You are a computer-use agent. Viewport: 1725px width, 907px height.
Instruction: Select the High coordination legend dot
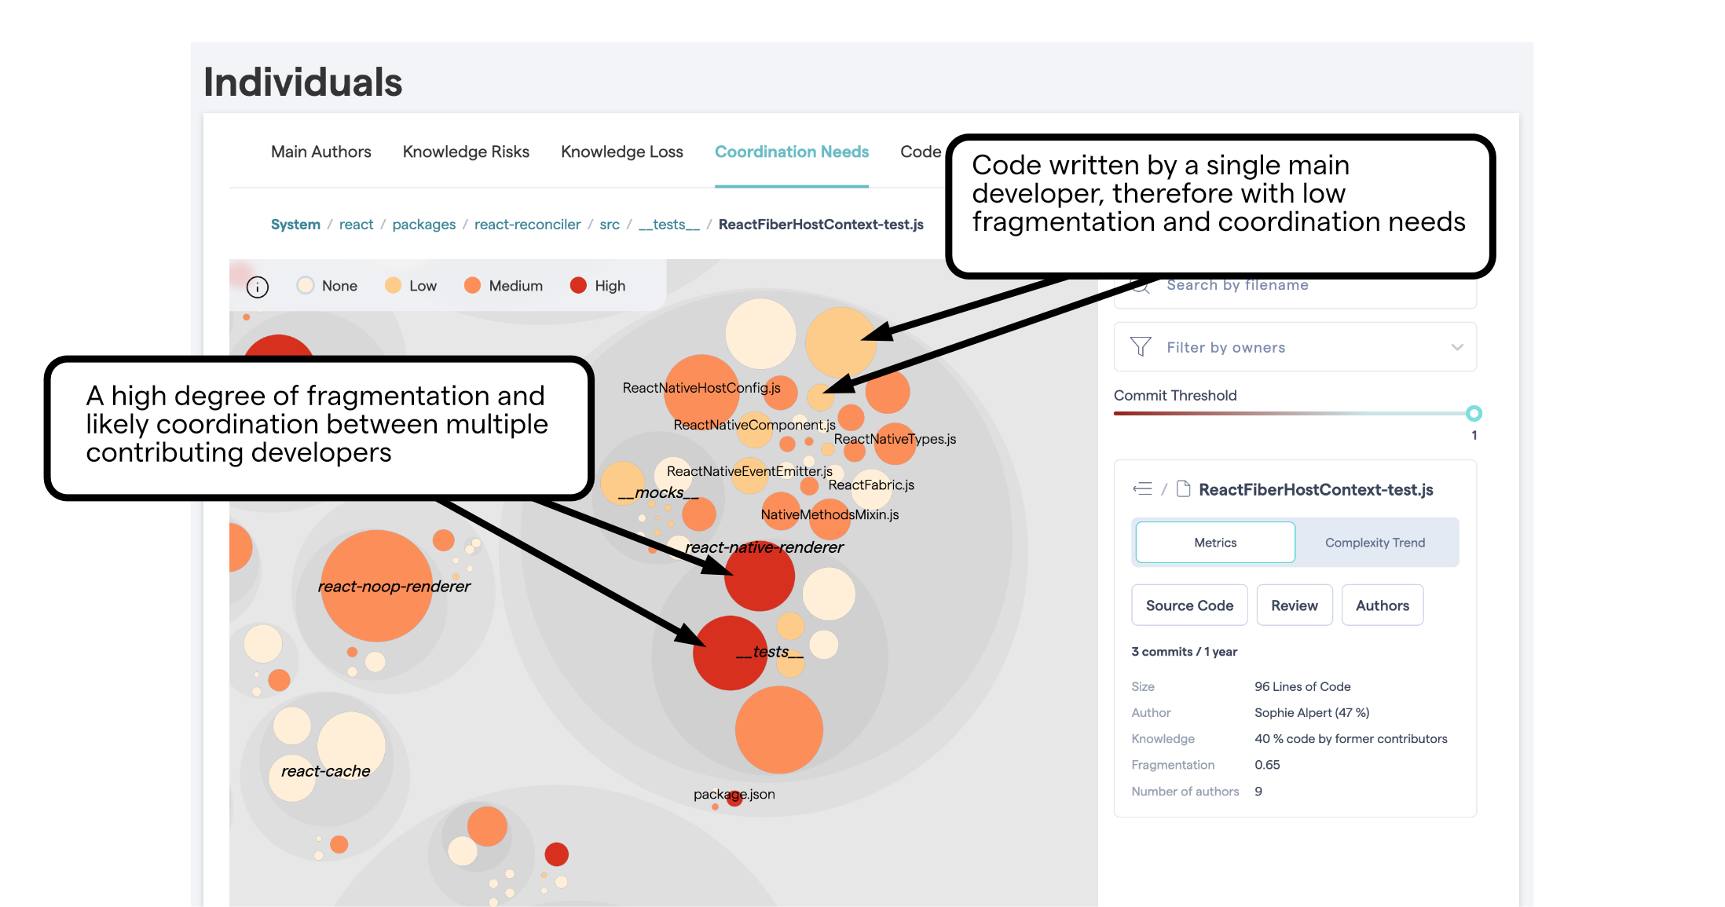(x=578, y=286)
